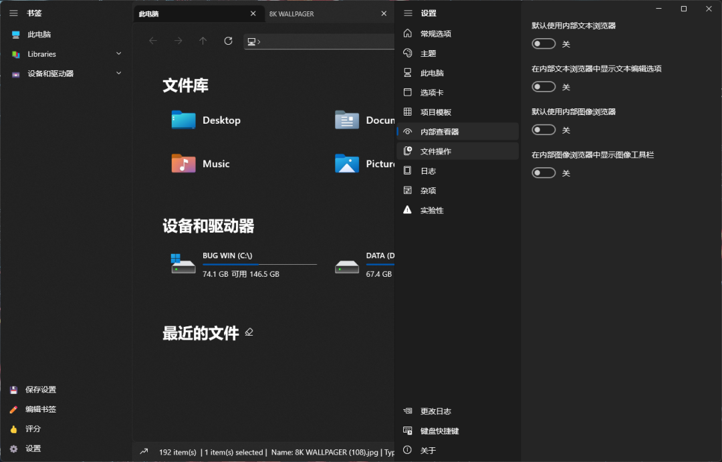Collapse the Libraries section chevron
The height and width of the screenshot is (462, 722).
pyautogui.click(x=118, y=53)
